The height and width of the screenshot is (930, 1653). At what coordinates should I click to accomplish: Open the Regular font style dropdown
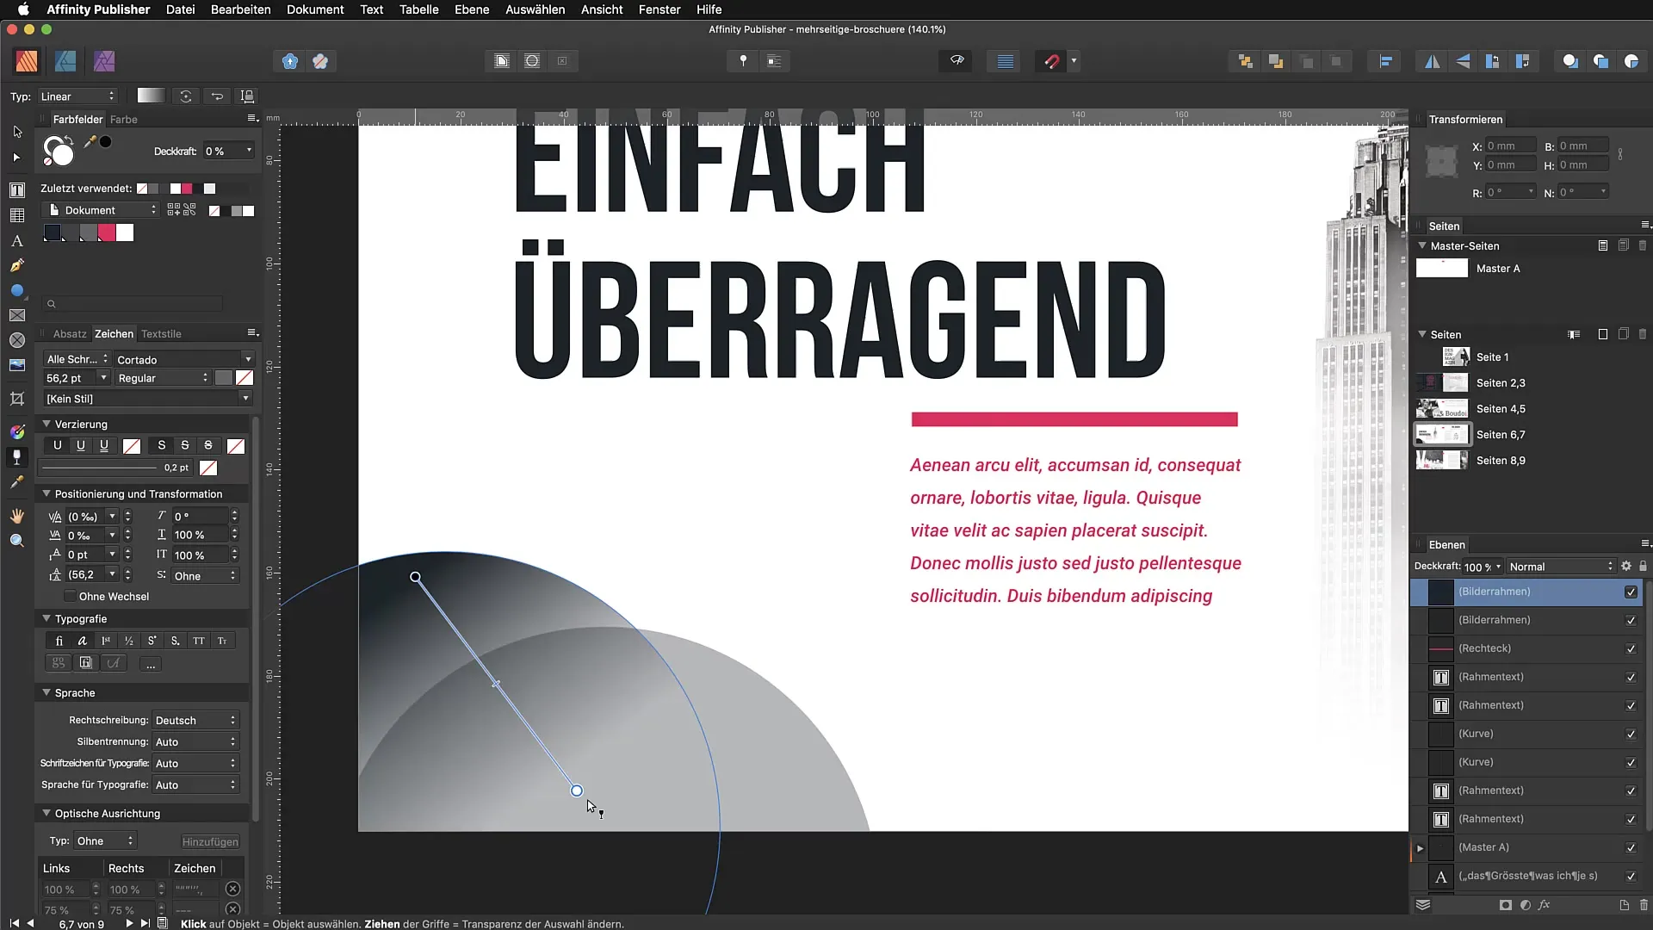tap(163, 378)
